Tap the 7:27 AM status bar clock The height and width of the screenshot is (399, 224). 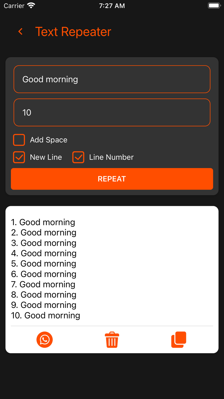click(x=112, y=6)
